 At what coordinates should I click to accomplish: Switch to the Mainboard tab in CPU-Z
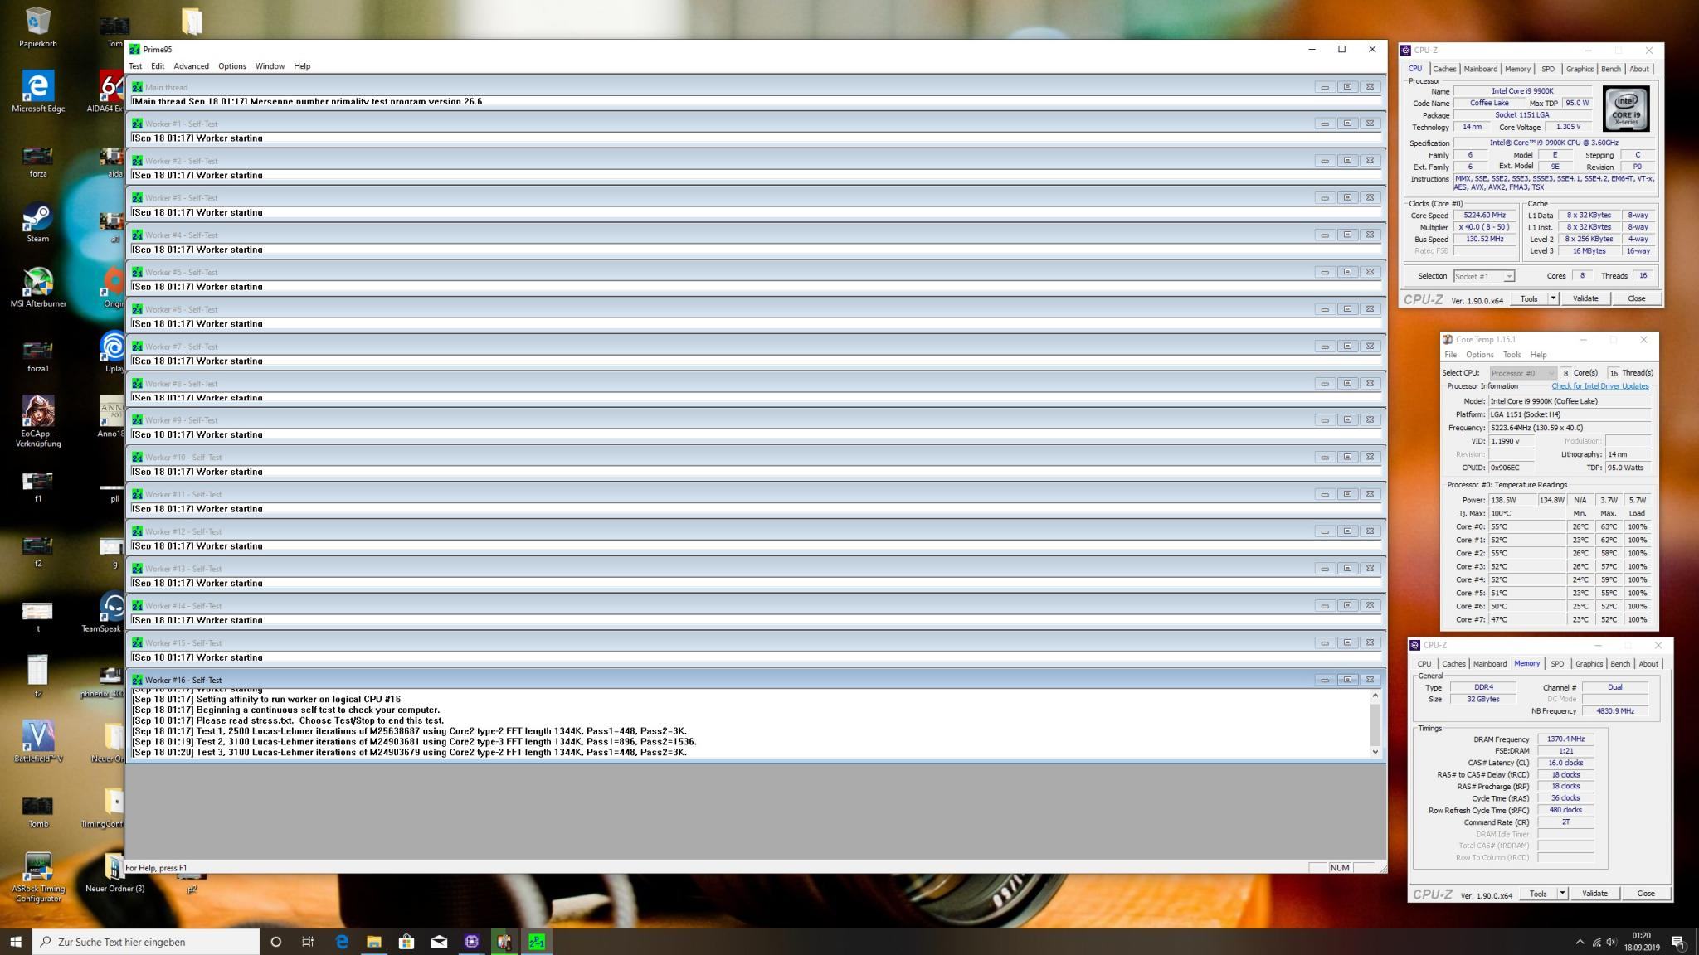coord(1480,69)
